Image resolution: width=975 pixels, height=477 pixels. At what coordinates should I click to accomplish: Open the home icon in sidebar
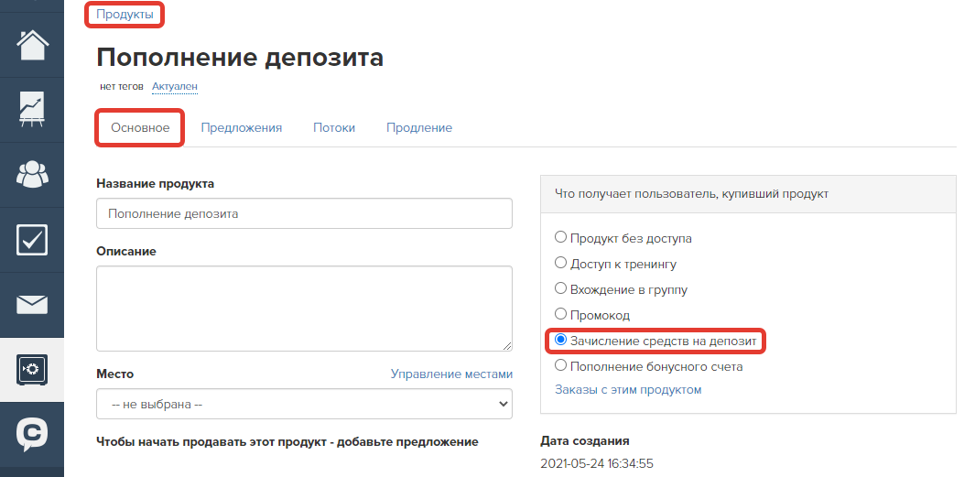pyautogui.click(x=32, y=45)
